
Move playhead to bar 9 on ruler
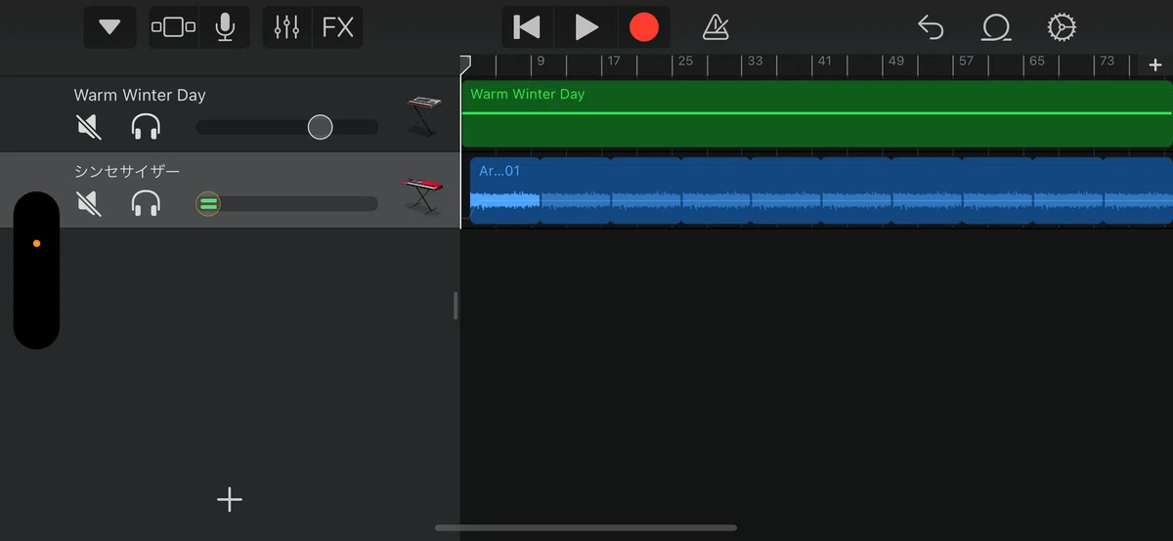coord(540,61)
